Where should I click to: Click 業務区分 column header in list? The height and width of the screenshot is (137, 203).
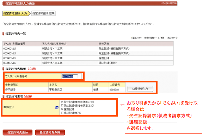(136, 44)
